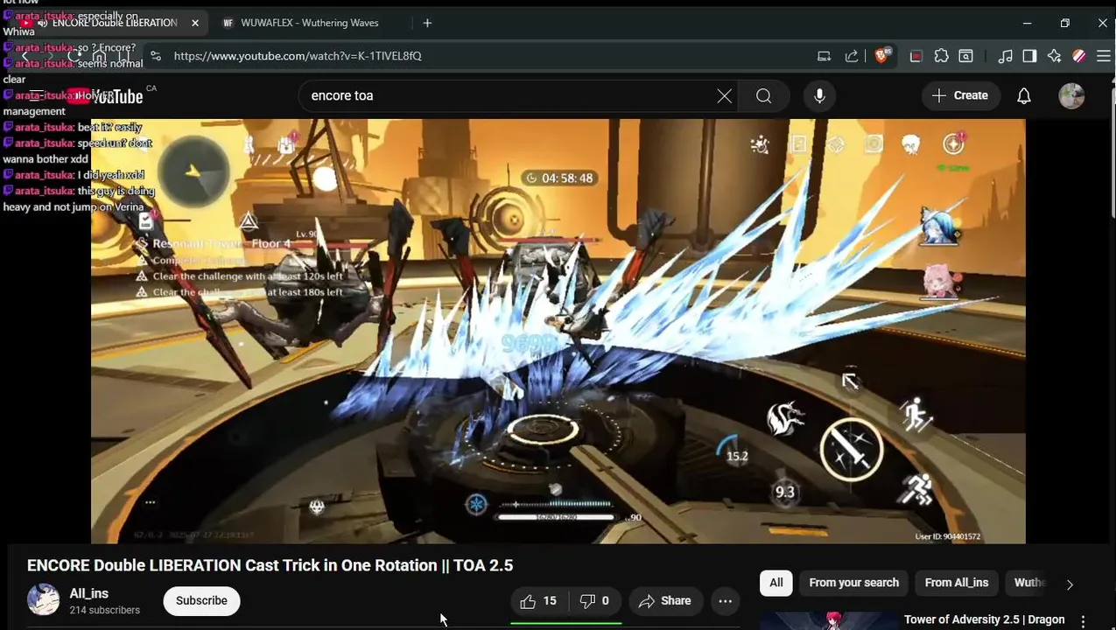
Task: Click the Subscribe button
Action: coord(201,601)
